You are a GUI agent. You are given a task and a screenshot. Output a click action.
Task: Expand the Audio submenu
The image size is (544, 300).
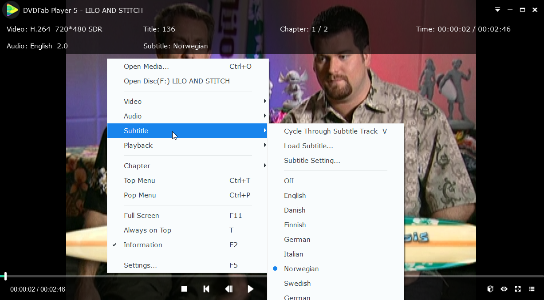(188, 116)
